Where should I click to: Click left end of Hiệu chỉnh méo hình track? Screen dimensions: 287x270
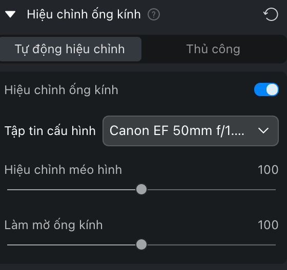tap(8, 190)
